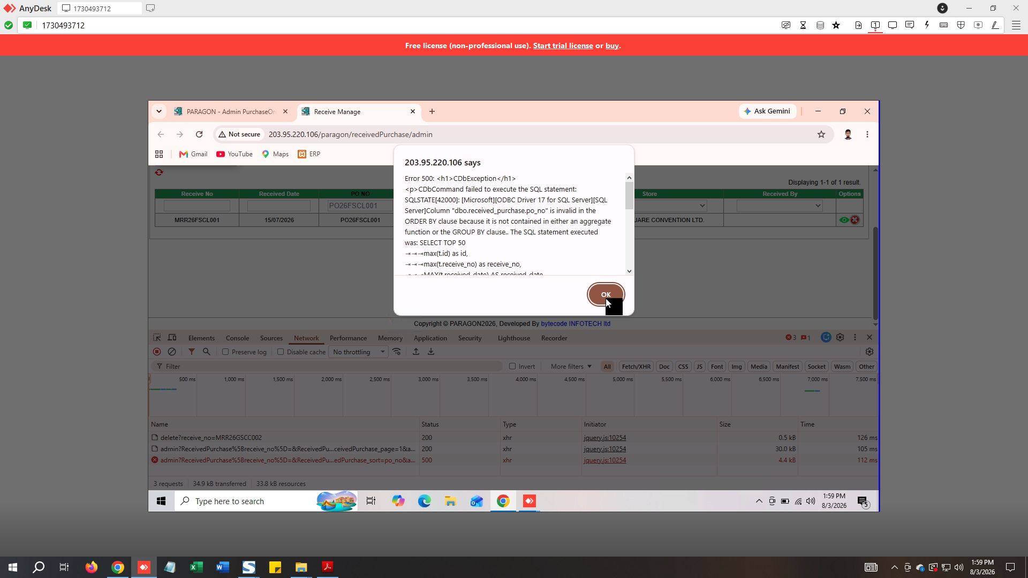
Task: Open the remote Chrome profile avatar
Action: point(848,134)
